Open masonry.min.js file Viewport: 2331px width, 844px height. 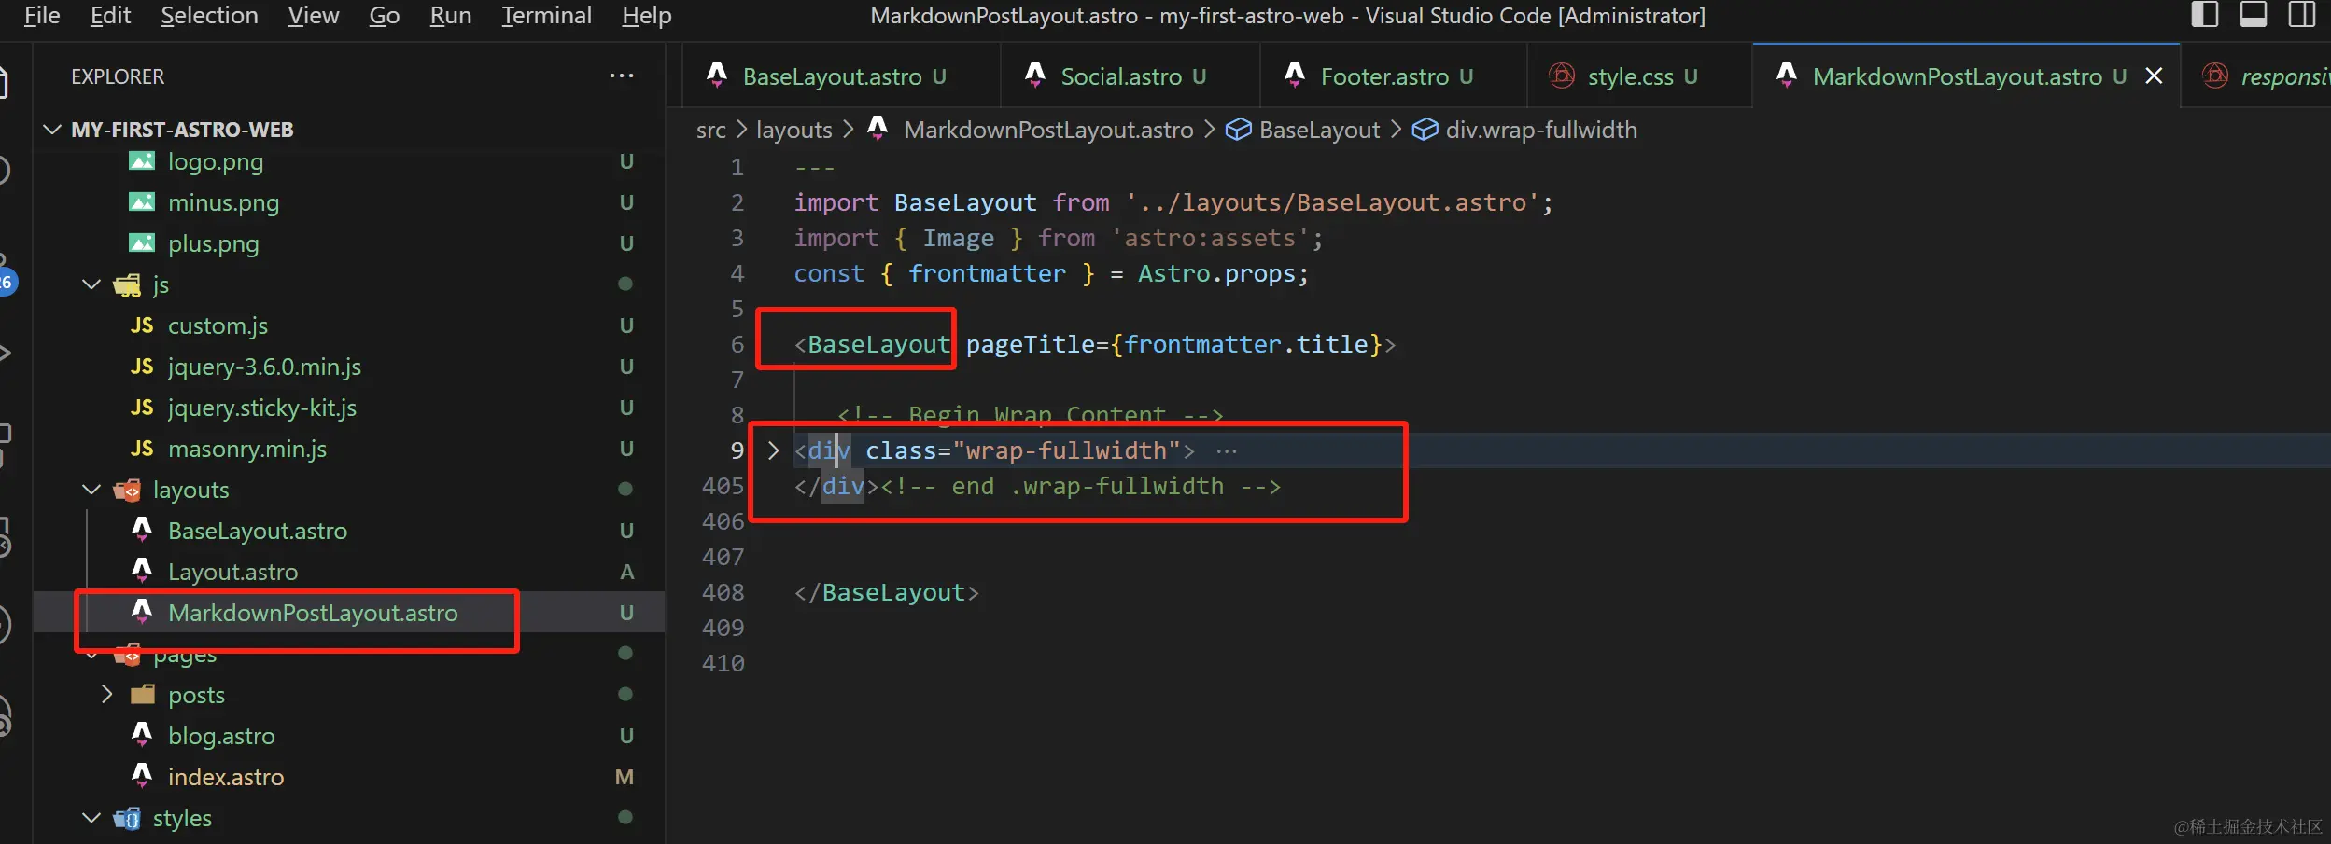coord(247,449)
